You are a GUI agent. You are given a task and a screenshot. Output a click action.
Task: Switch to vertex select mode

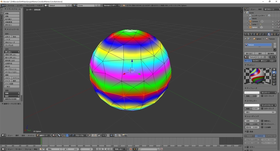pos(89,135)
